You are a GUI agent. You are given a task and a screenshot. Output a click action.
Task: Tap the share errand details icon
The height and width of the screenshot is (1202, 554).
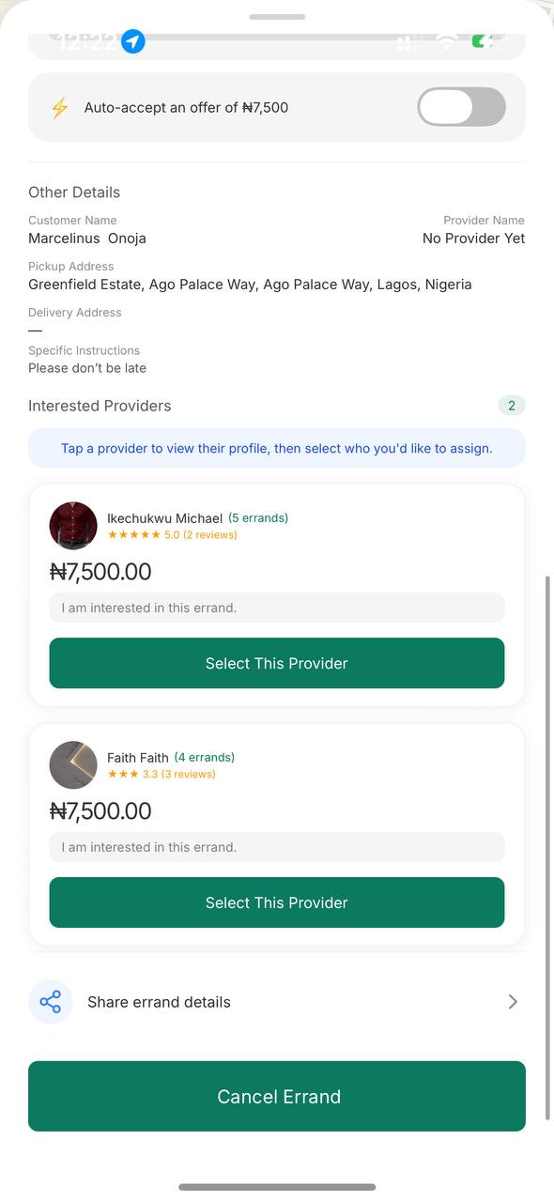[50, 1001]
